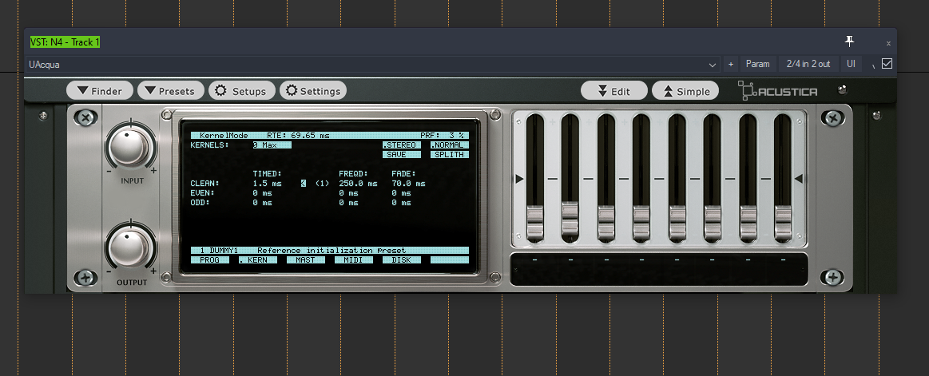The image size is (929, 376).
Task: Select the CLEAN TIMED 1.5 ms value
Action: pyautogui.click(x=268, y=184)
